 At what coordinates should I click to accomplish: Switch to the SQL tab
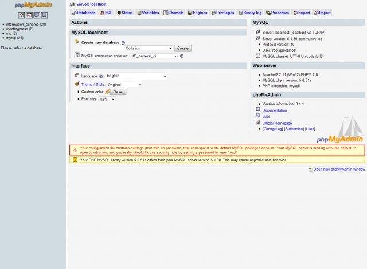click(x=106, y=13)
